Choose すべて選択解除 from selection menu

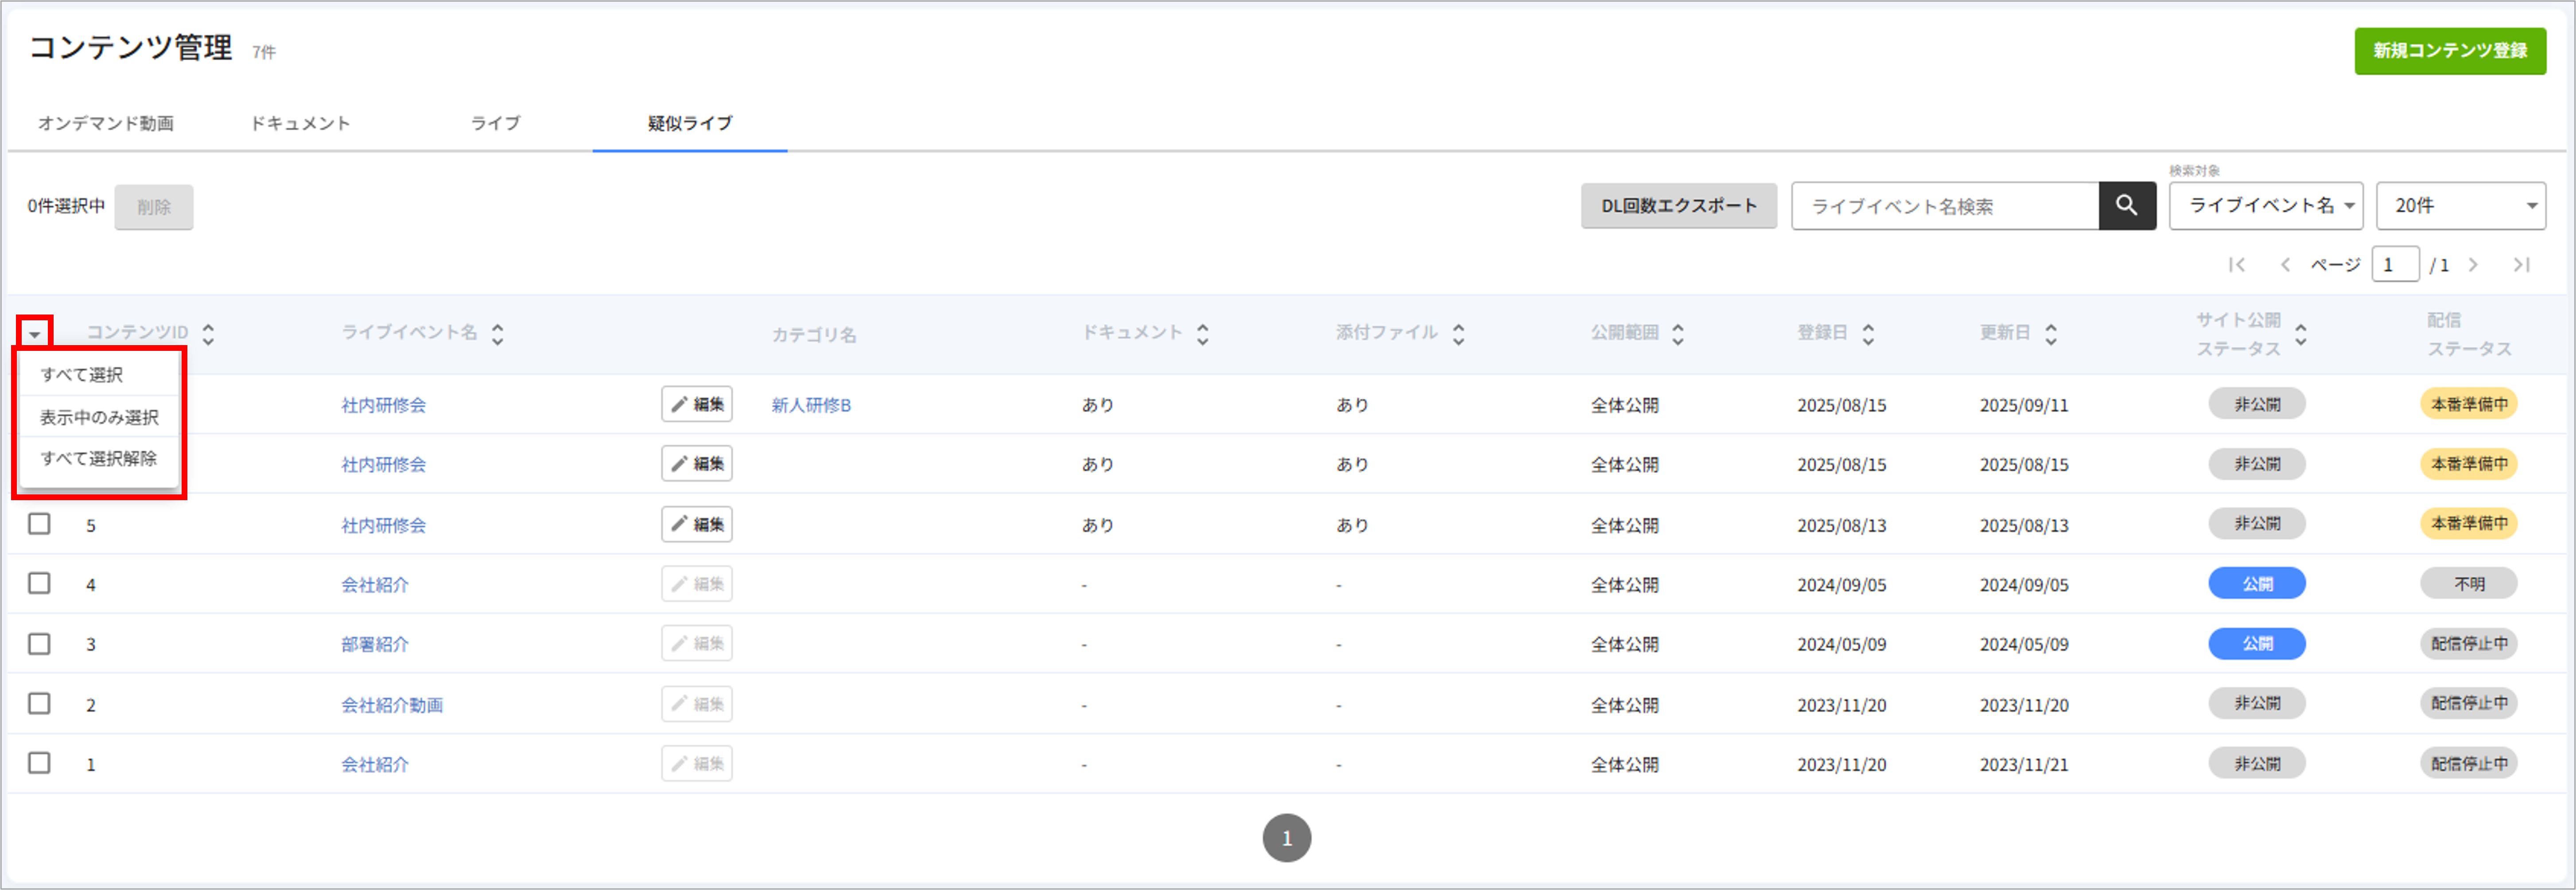99,459
